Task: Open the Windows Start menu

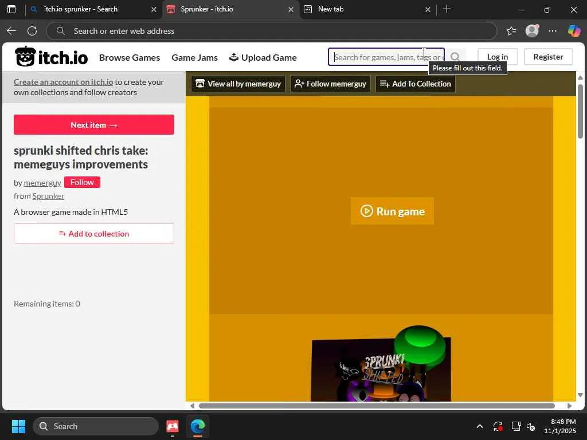Action: point(18,426)
